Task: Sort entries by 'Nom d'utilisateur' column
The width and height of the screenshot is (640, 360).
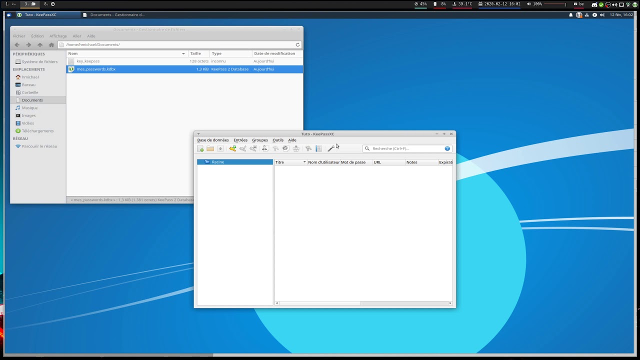Action: (323, 162)
